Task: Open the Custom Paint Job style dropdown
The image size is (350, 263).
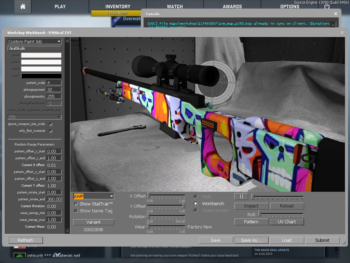Action: point(35,41)
